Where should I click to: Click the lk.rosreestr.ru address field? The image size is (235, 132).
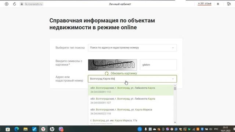click(x=33, y=4)
